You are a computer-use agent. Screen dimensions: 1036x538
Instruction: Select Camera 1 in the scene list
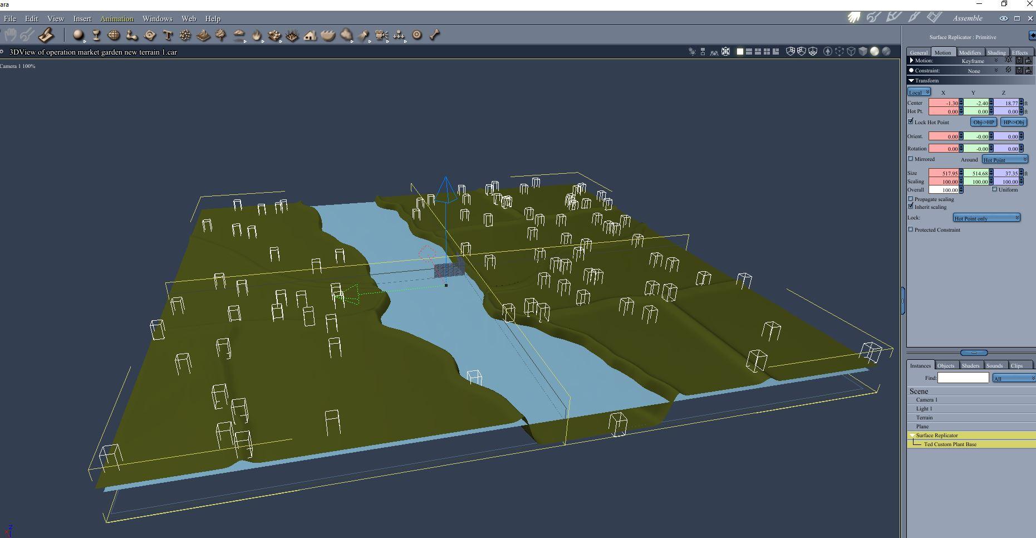point(971,400)
